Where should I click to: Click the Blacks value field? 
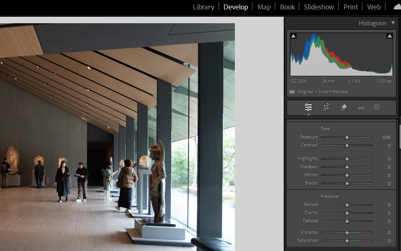(x=389, y=183)
